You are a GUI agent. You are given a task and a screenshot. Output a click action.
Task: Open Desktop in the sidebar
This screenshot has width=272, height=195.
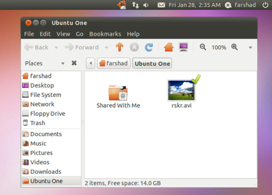point(51,85)
